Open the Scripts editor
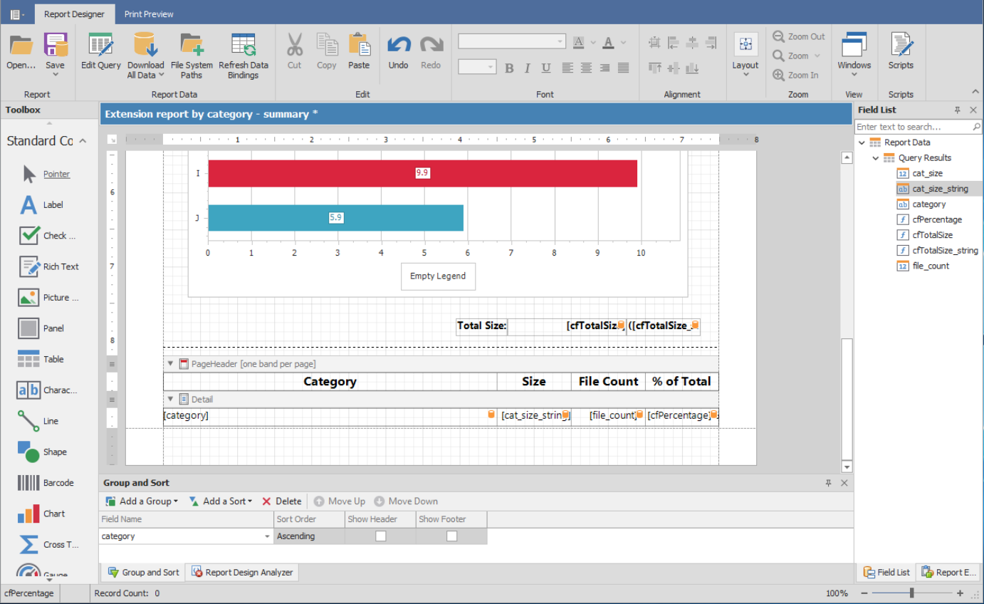 [x=901, y=46]
